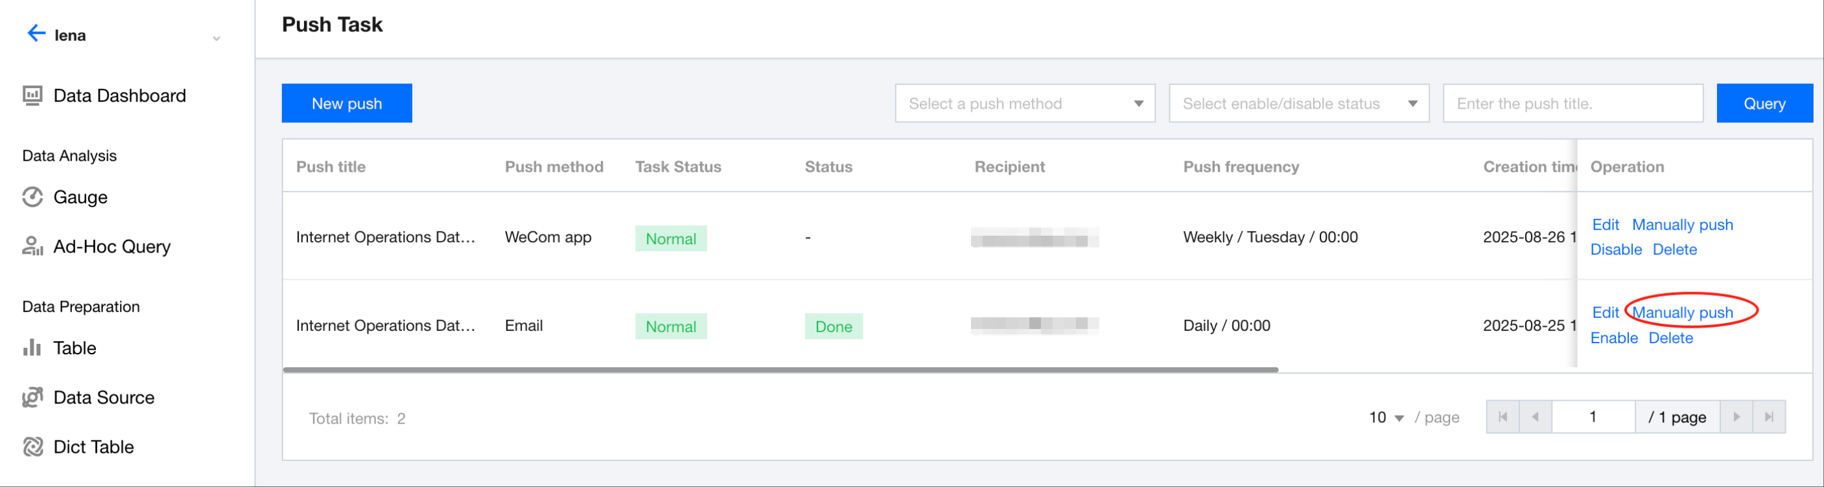Image resolution: width=1824 pixels, height=487 pixels.
Task: Click the Dict Table icon
Action: click(x=32, y=447)
